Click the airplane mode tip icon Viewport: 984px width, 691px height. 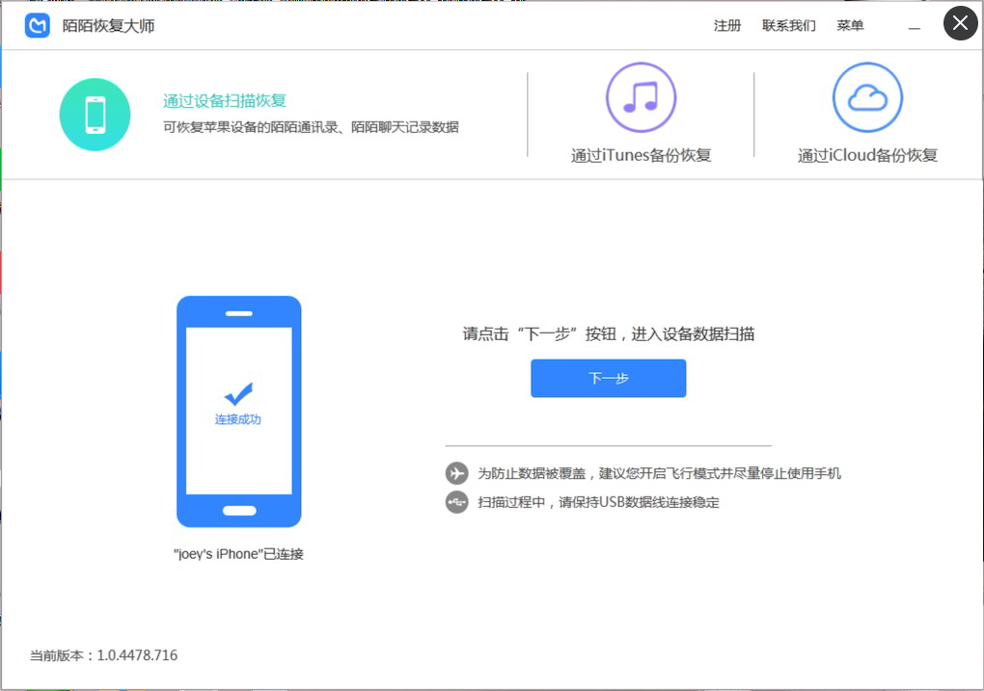click(455, 473)
